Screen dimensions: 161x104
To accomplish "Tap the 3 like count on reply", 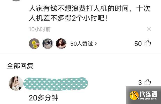I will tap(140, 83).
